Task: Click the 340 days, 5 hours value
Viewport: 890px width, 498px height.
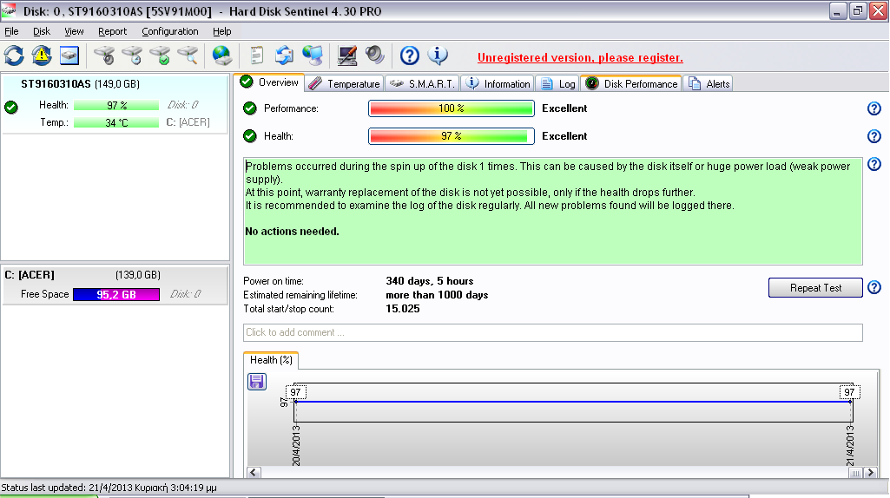Action: coord(430,281)
